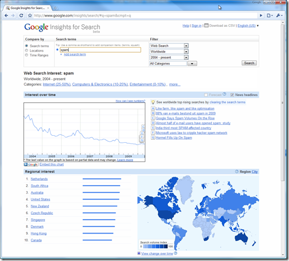Click the Sign in link
Screen dimensions: 289x261
coord(197,26)
